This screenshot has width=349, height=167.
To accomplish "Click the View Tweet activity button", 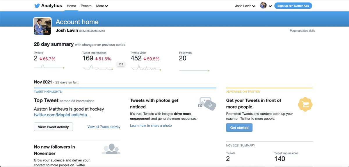I will pos(54,127).
